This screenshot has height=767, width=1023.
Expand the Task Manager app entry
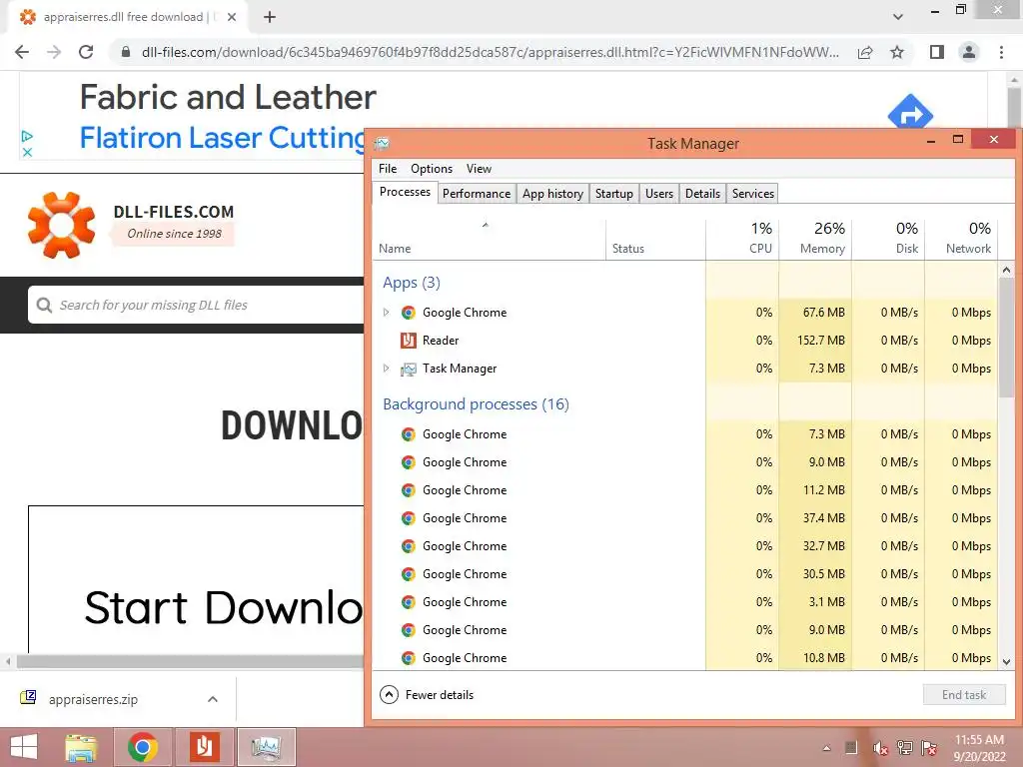tap(387, 369)
